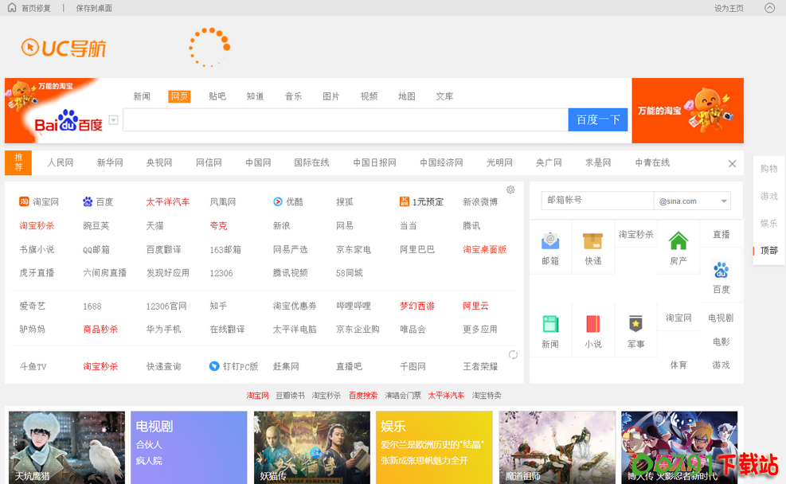Click the 军事 military star badge icon
The height and width of the screenshot is (484, 786).
pyautogui.click(x=635, y=322)
